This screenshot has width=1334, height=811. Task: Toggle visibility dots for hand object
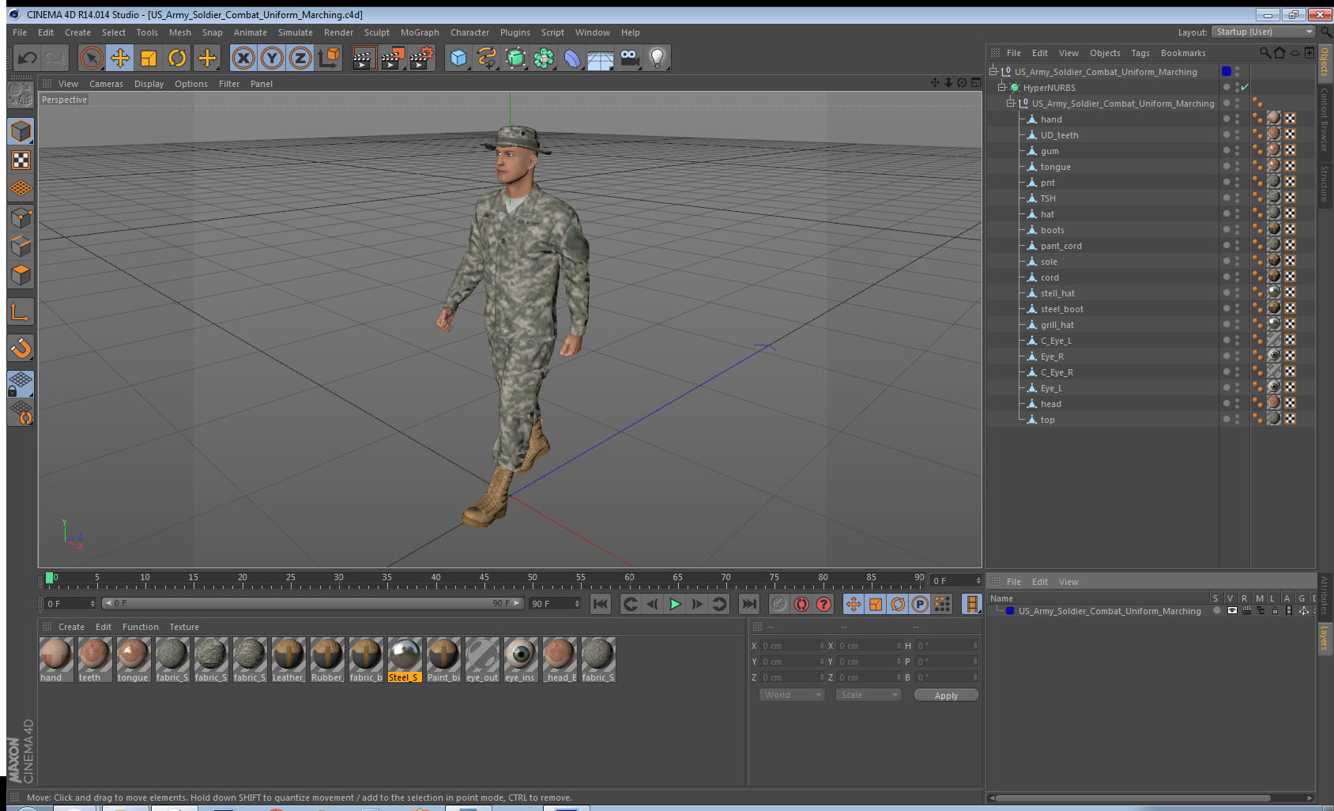[1237, 119]
